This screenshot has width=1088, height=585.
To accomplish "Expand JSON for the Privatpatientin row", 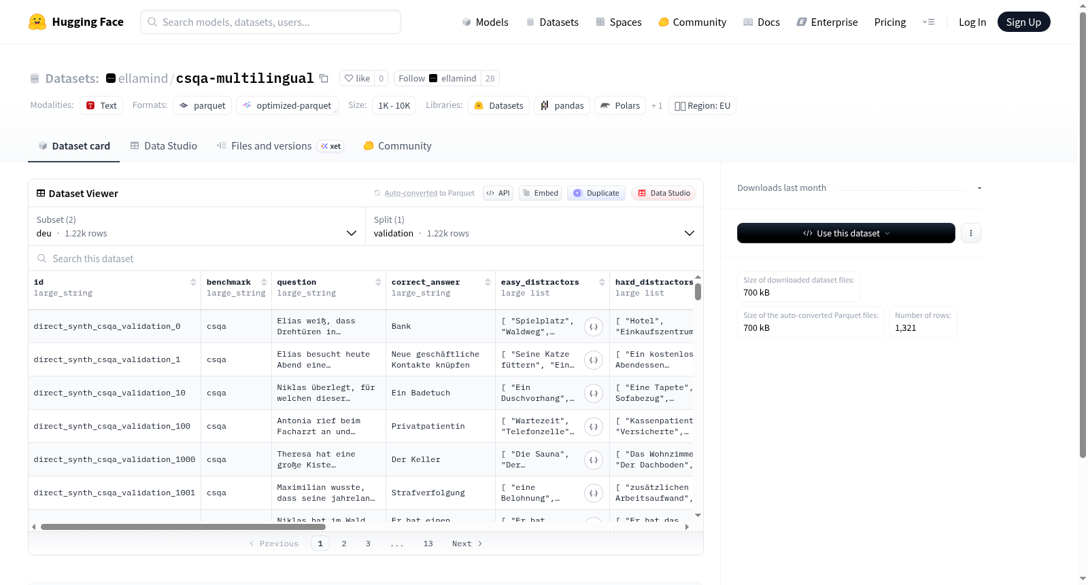I will coord(594,427).
